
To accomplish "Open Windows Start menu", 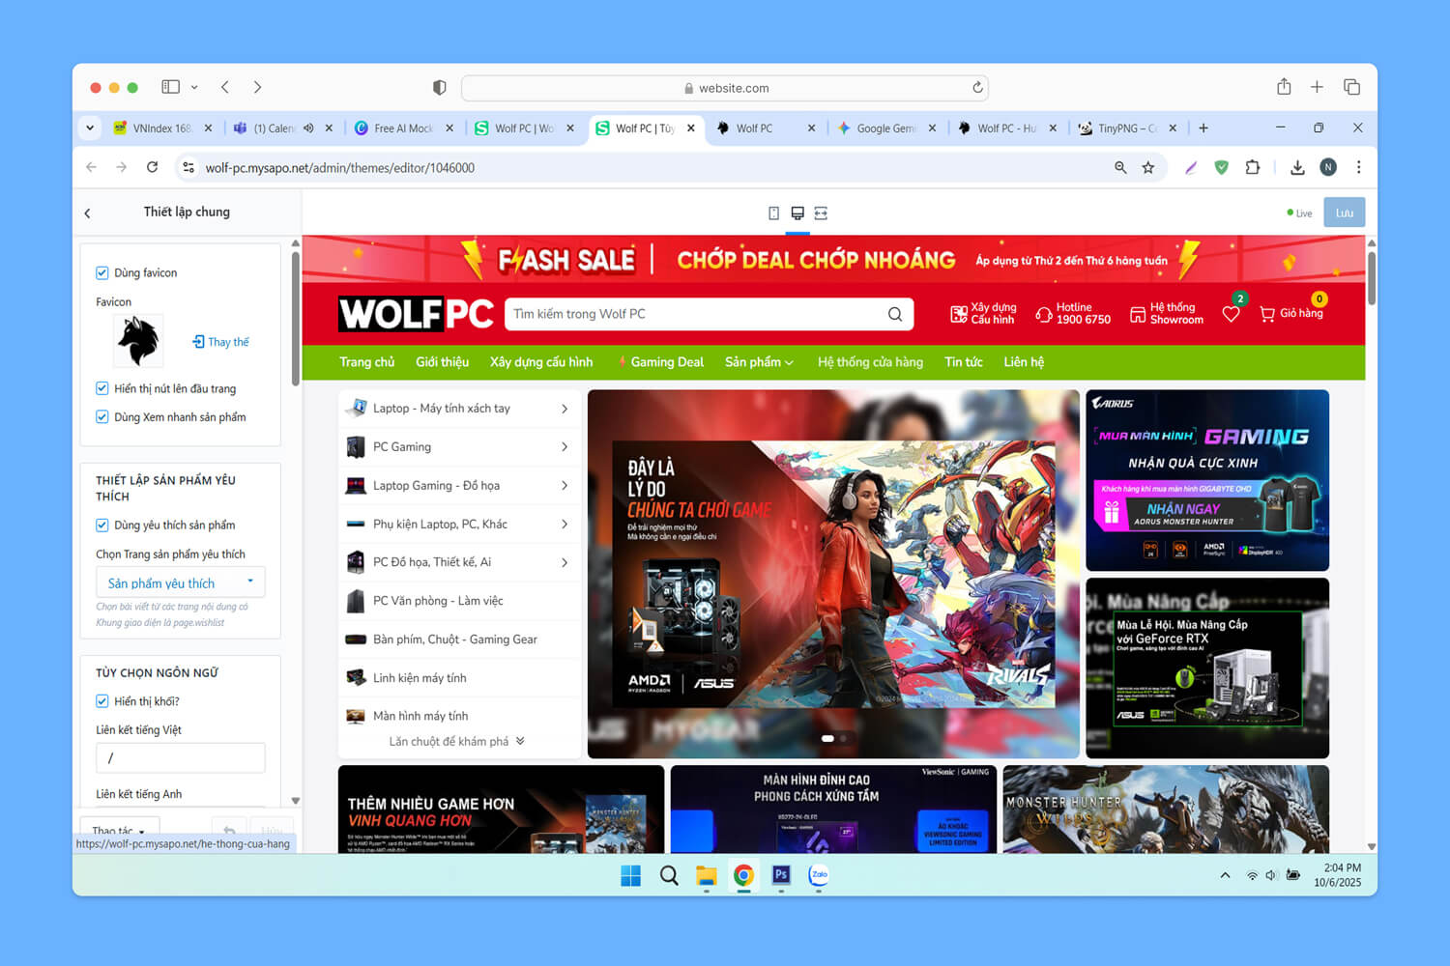I will [x=630, y=875].
